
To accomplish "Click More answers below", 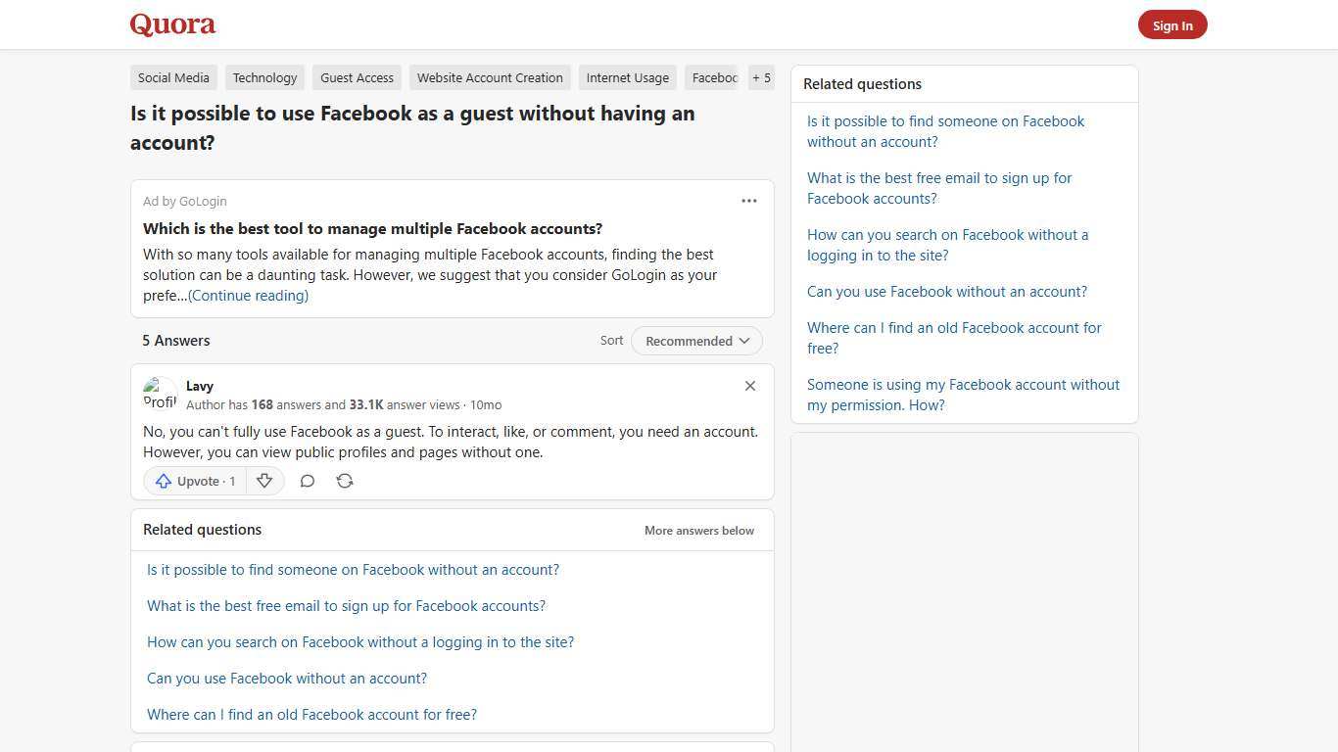I will pos(698,530).
